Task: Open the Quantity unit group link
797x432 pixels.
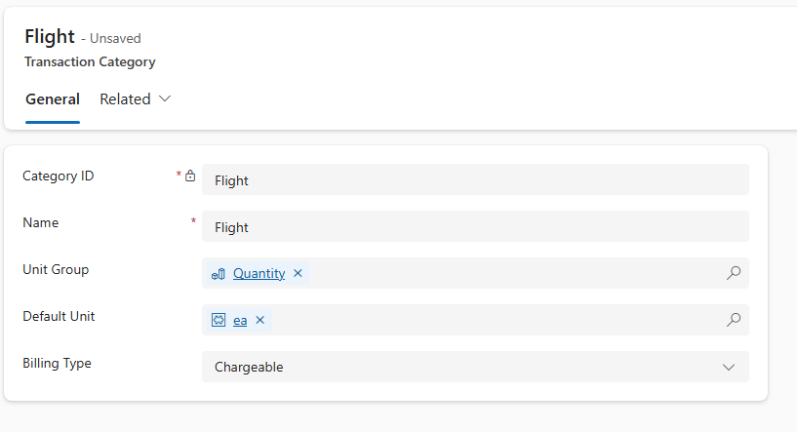Action: [x=259, y=274]
